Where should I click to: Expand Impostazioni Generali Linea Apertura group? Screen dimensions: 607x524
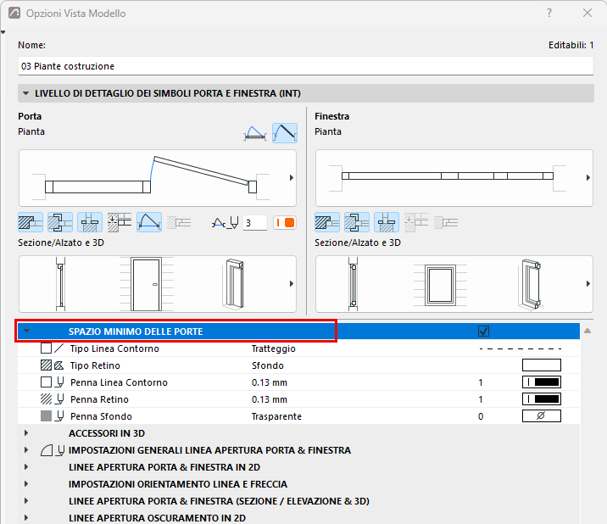tap(26, 450)
